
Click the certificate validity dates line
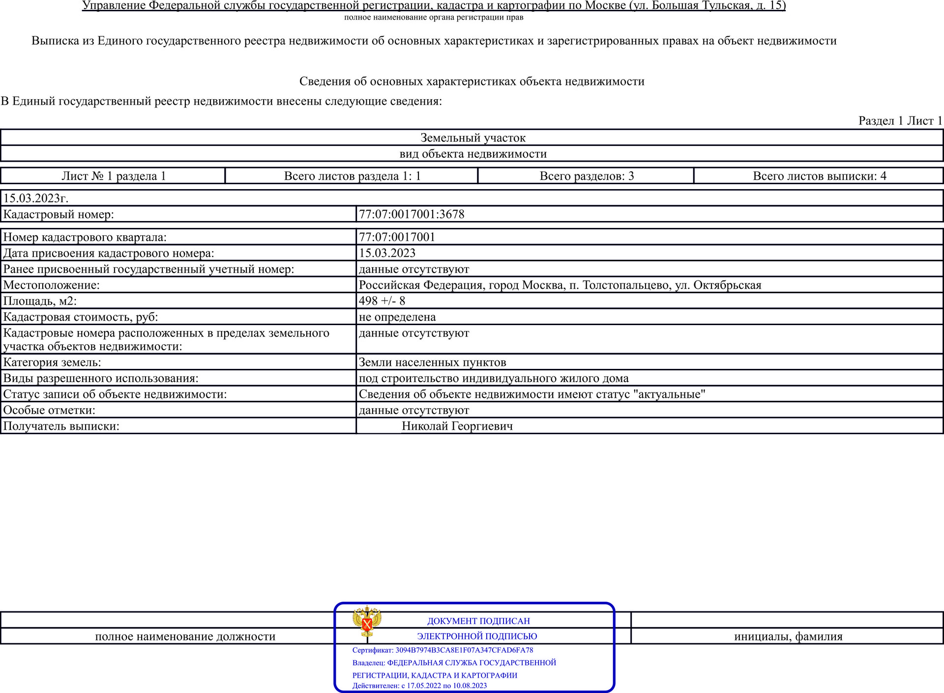click(x=419, y=686)
